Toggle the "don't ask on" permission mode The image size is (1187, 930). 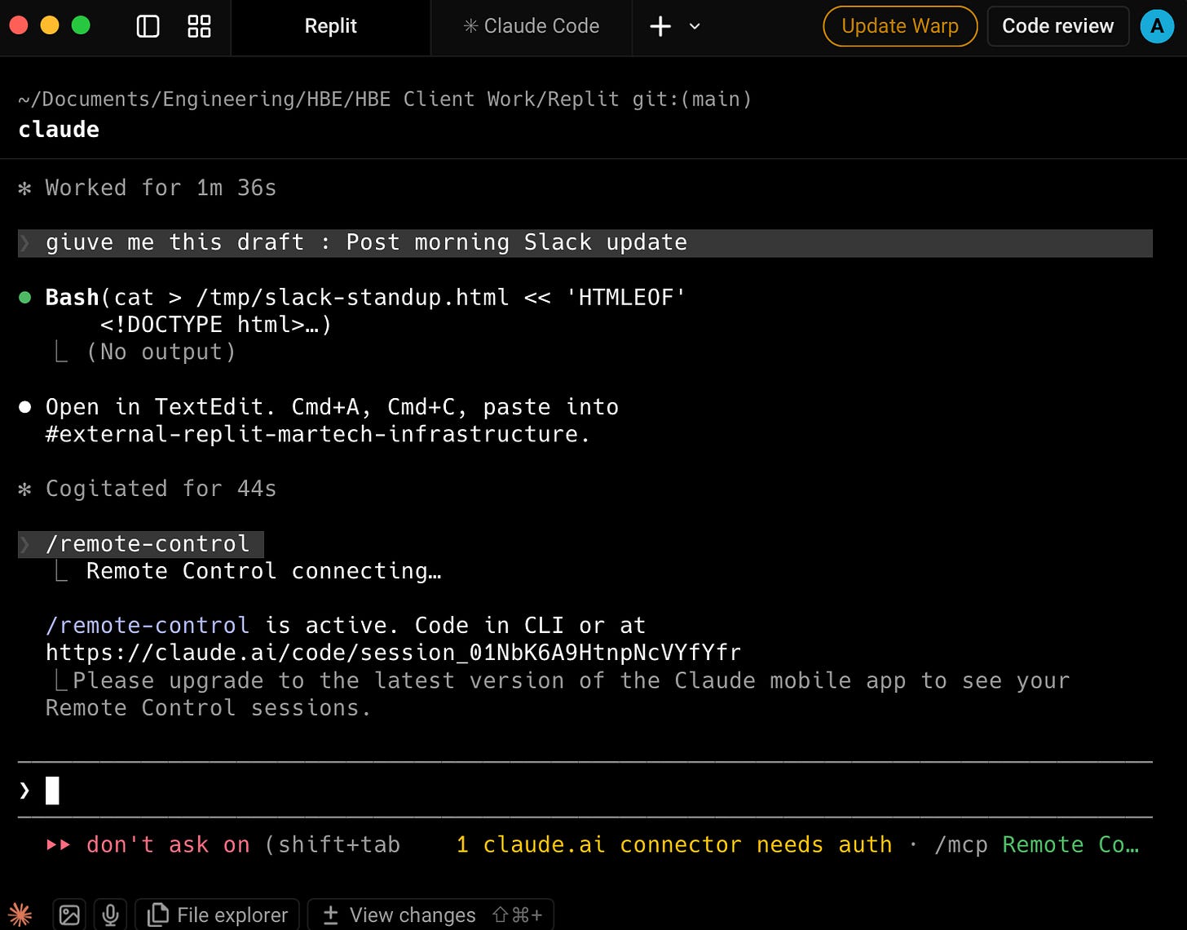tap(167, 844)
